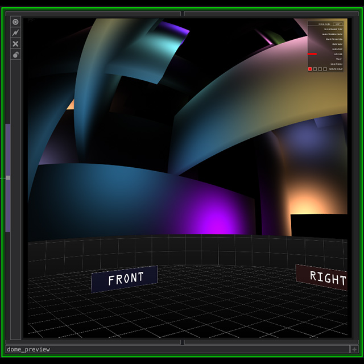The width and height of the screenshot is (364, 364).
Task: Click the red slider bar in overlay
Action: 312,54
